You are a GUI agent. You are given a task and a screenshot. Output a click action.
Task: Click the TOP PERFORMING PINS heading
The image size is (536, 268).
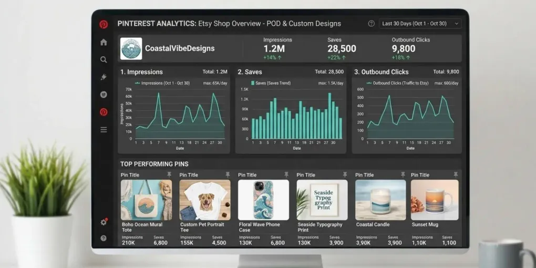pos(154,164)
